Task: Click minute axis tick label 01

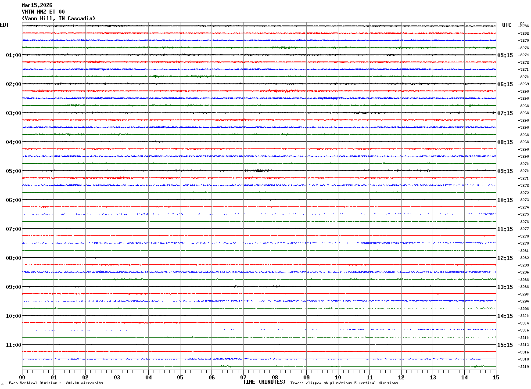Action: (54, 377)
